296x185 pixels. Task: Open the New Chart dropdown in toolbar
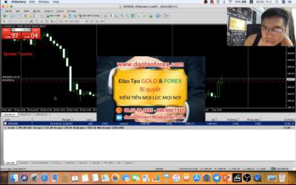tap(5, 16)
